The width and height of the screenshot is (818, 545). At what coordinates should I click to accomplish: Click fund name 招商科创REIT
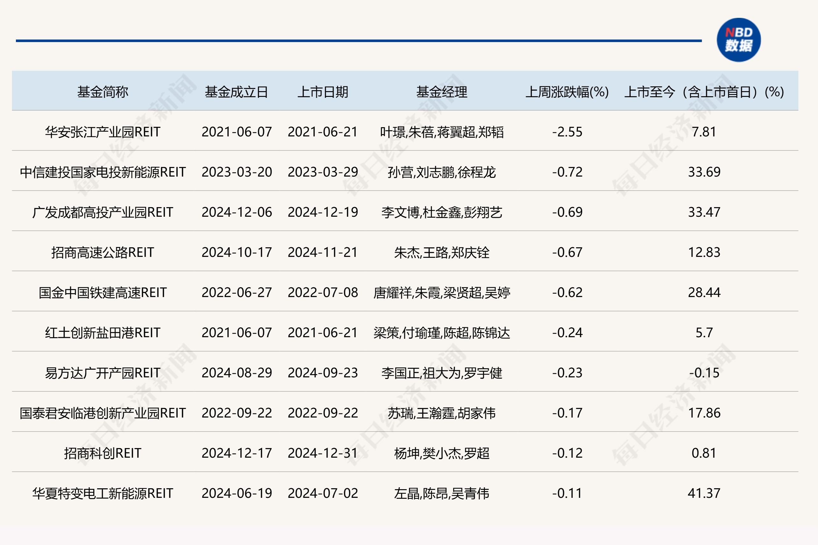point(103,453)
